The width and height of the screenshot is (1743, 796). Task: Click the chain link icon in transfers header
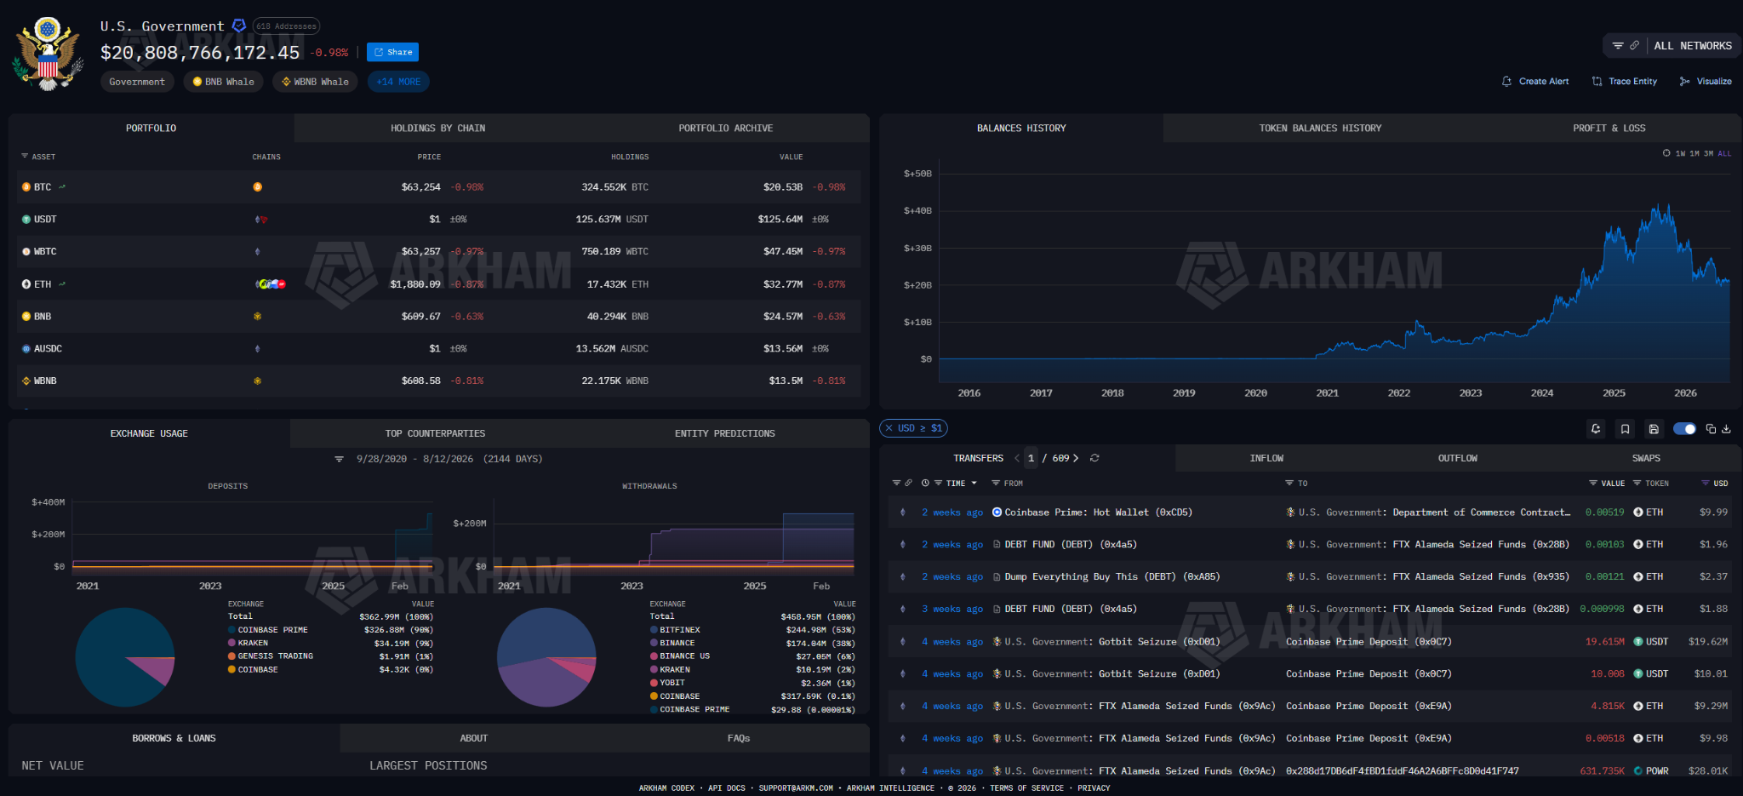[908, 484]
